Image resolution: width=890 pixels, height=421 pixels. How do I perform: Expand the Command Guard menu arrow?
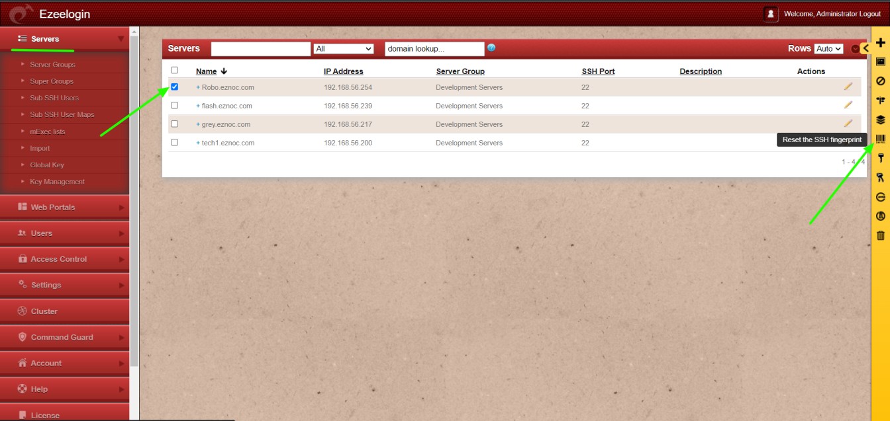(121, 338)
